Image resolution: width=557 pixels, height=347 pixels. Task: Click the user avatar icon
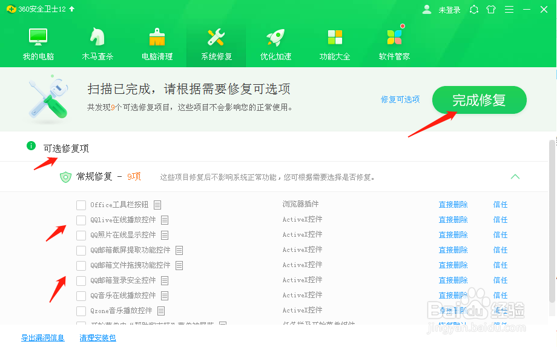427,10
